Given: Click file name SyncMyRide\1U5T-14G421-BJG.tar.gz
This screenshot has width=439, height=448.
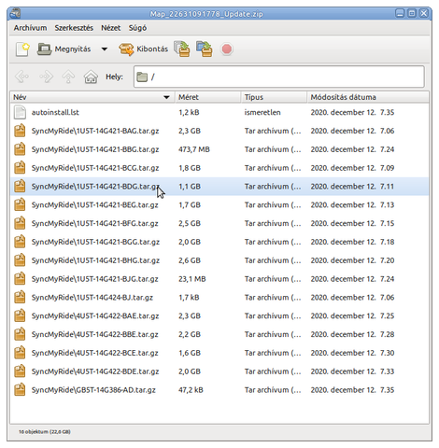Looking at the screenshot, I should click(x=95, y=279).
